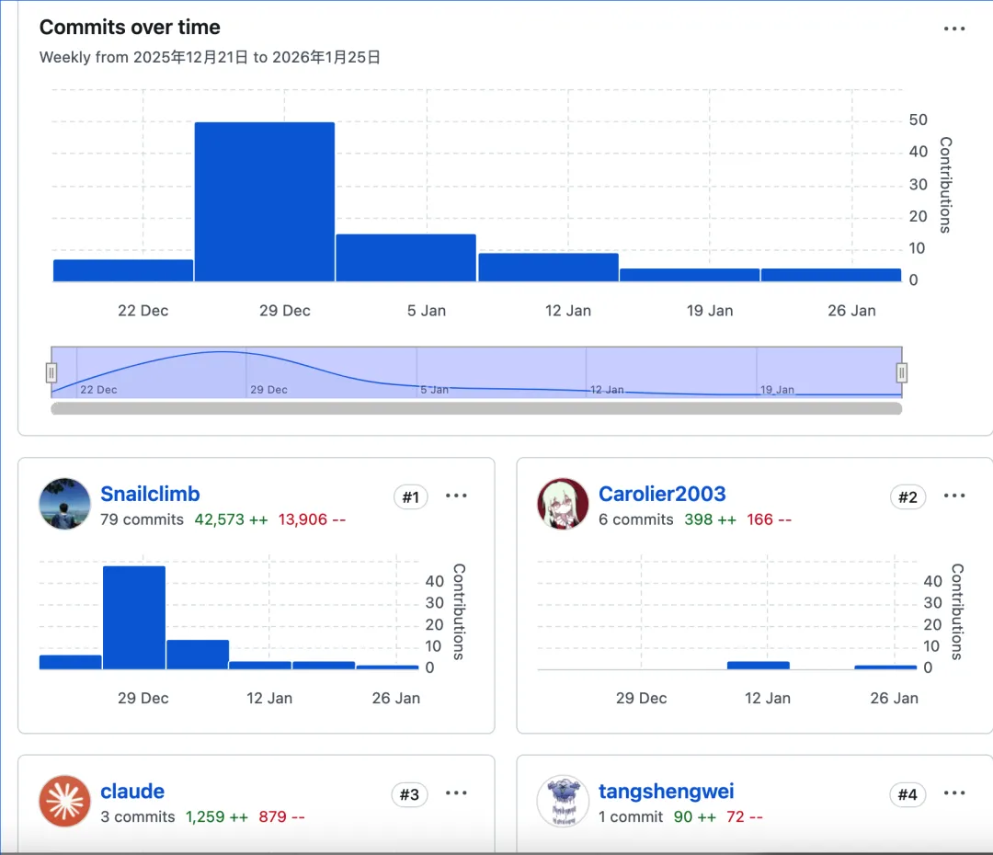Click claude starburst avatar

point(64,801)
